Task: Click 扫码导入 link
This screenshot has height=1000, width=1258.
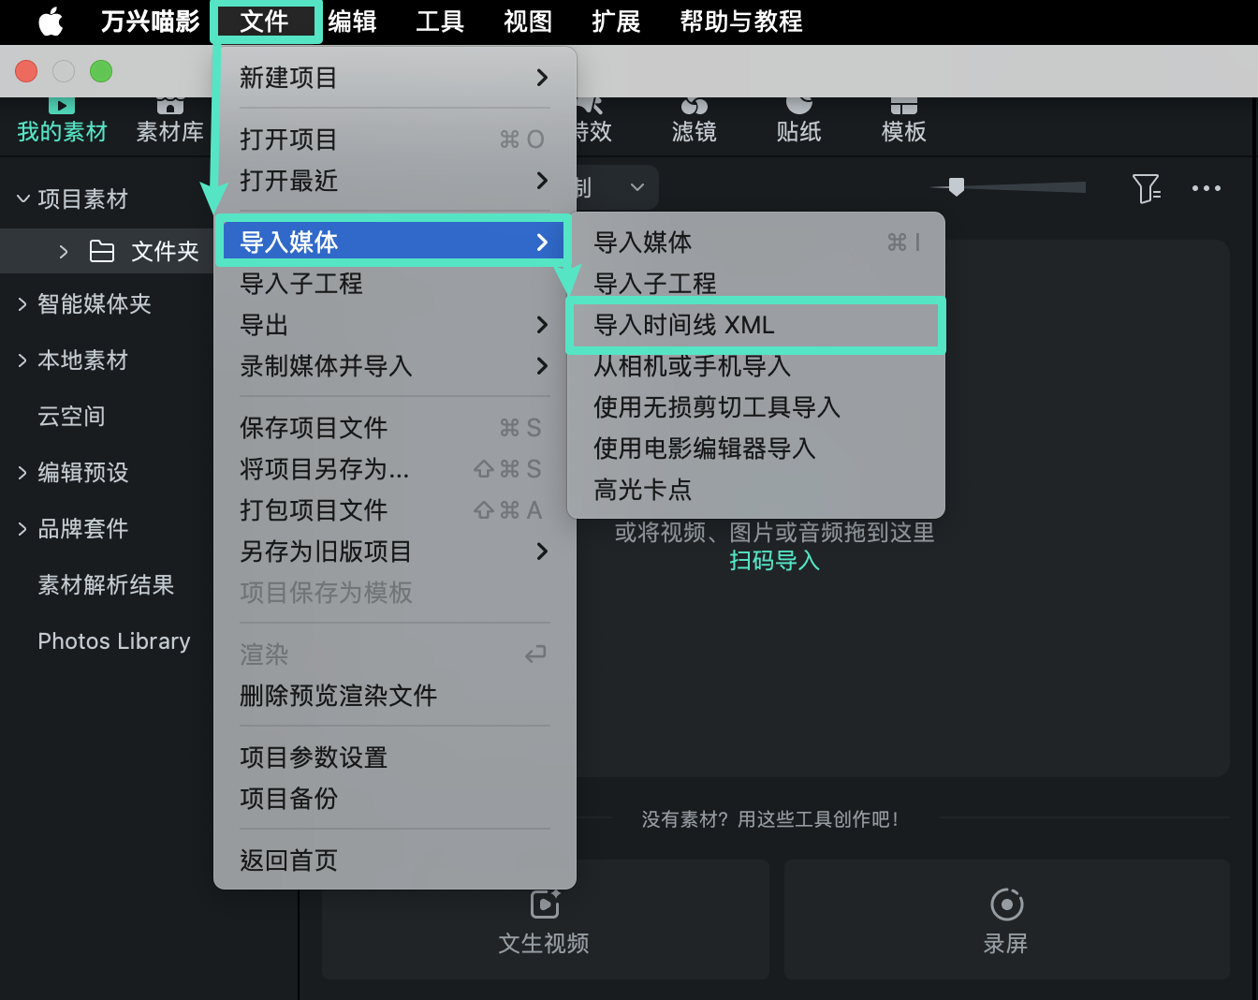Action: coord(774,561)
